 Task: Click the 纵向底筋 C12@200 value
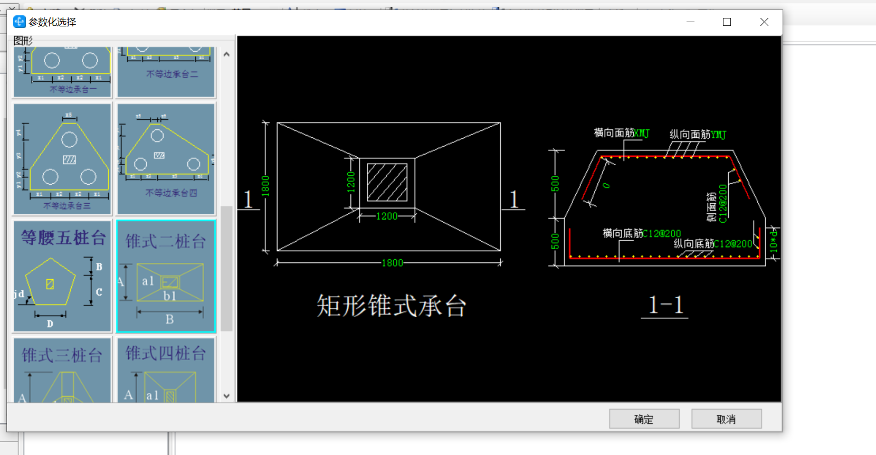click(733, 244)
